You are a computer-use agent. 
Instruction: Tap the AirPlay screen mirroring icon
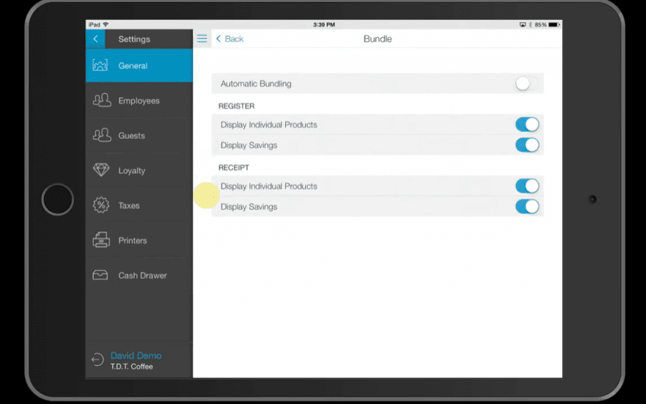pyautogui.click(x=522, y=25)
